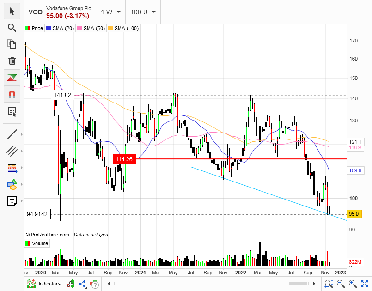Viewport: 372px width, 291px height.
Task: Click the 141.82 dashed line label
Action: coord(63,95)
